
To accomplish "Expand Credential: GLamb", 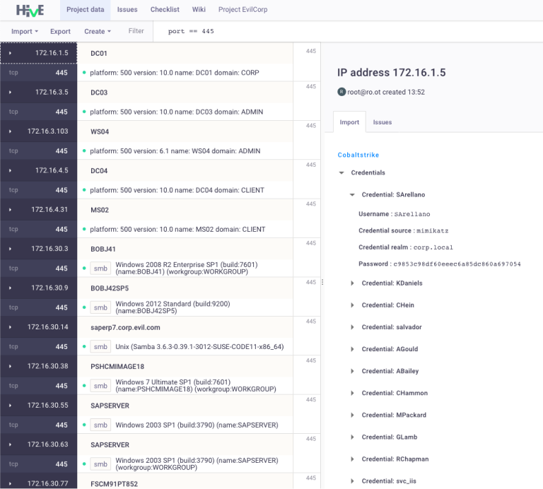I will [x=352, y=437].
